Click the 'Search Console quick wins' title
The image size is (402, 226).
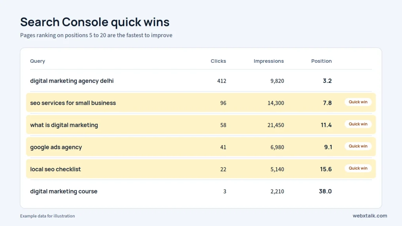[x=95, y=22]
